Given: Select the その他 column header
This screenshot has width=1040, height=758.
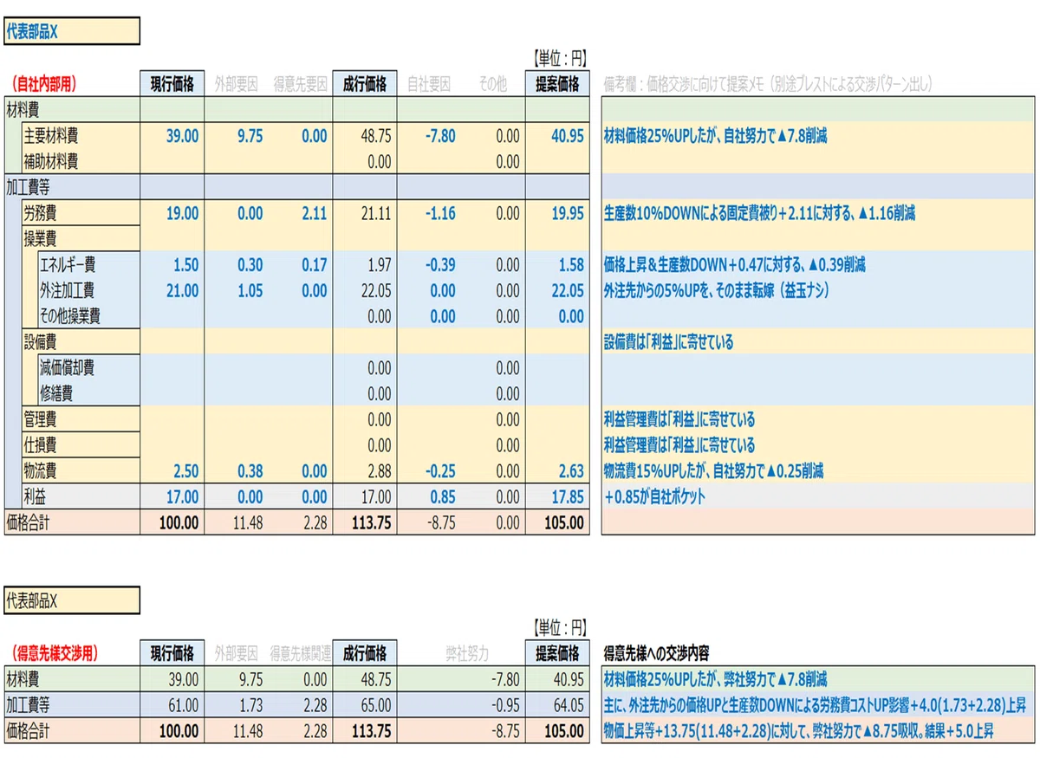Looking at the screenshot, I should pos(493,84).
